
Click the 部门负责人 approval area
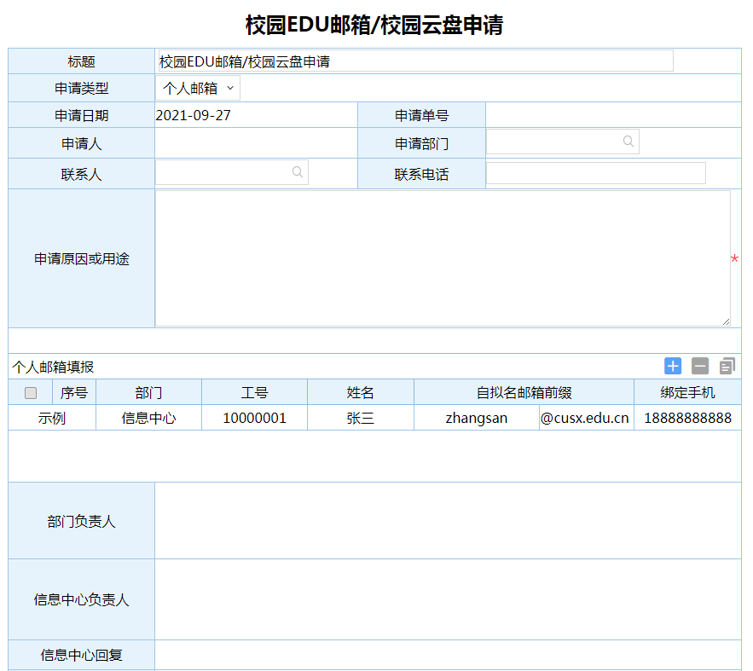[x=447, y=521]
